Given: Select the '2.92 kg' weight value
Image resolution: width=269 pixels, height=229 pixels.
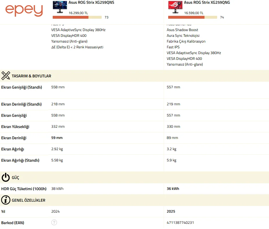Looking at the screenshot, I should [57, 149].
